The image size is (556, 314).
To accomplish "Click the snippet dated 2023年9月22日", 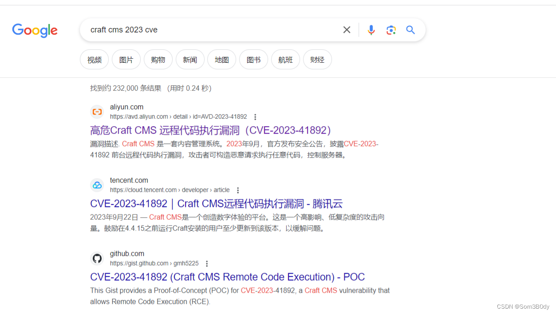I will [x=237, y=223].
